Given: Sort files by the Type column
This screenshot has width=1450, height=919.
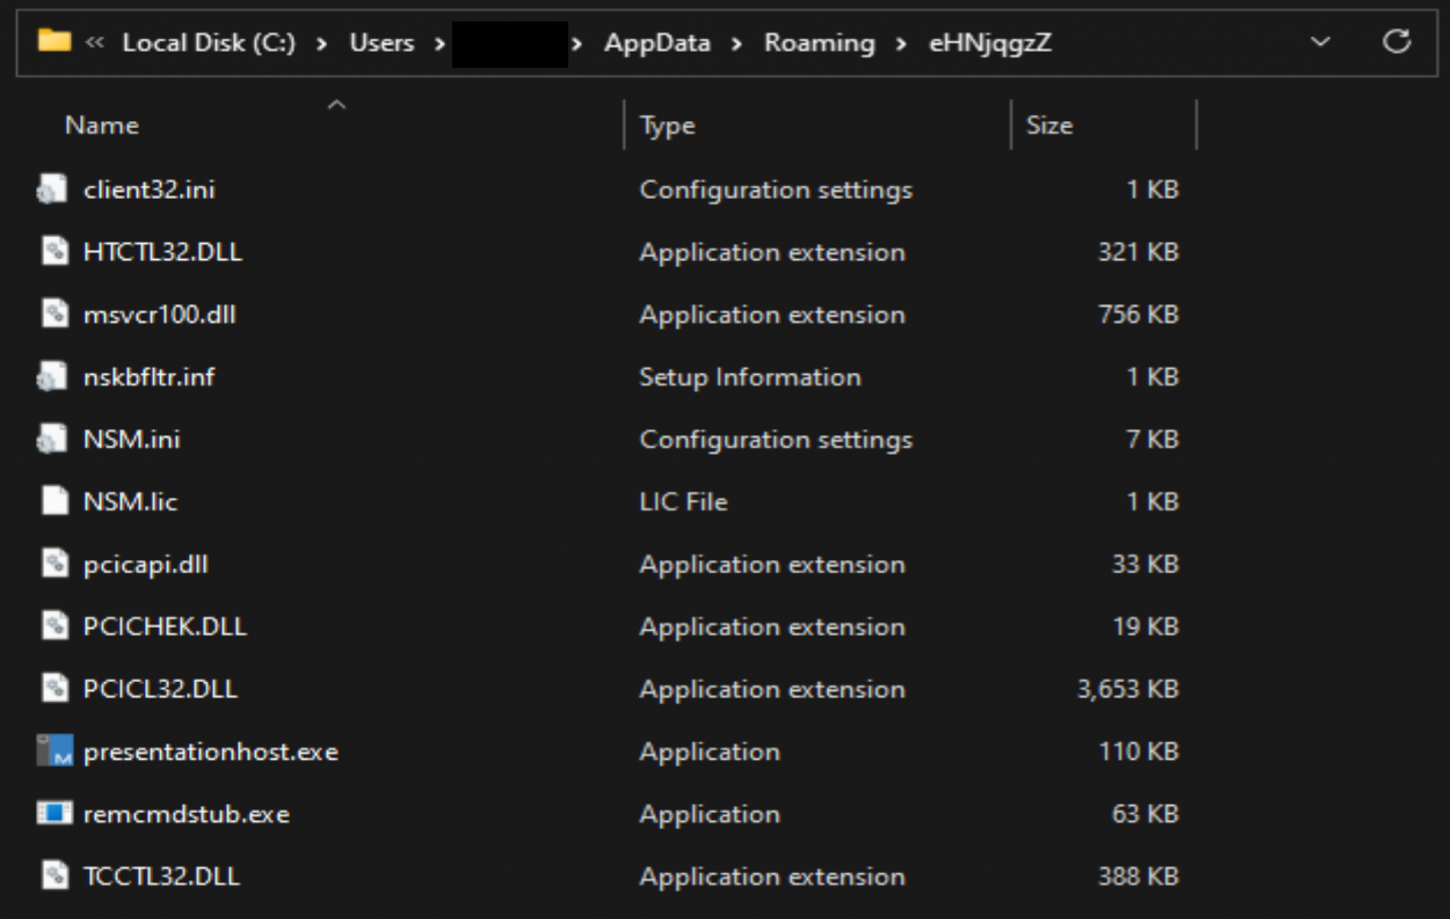Looking at the screenshot, I should click(666, 125).
